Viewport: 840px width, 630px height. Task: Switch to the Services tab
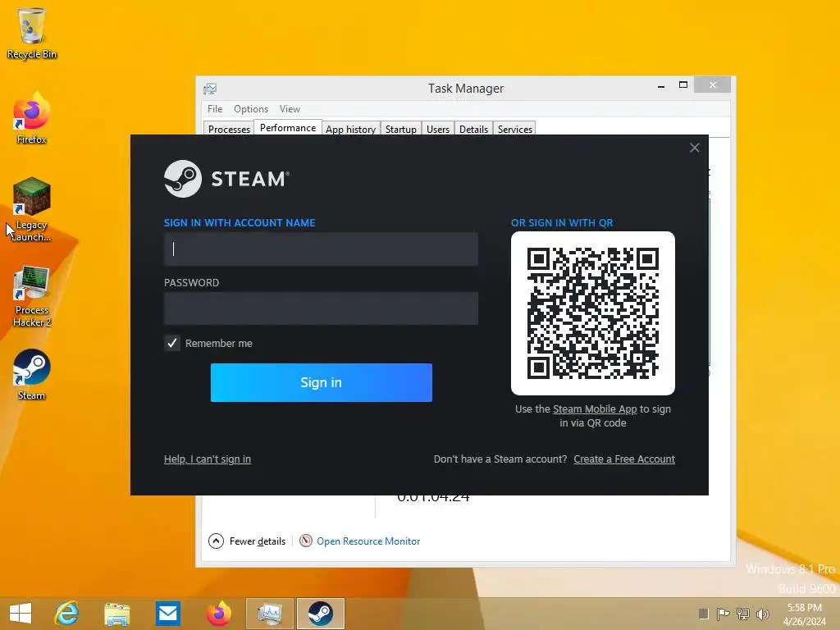point(515,129)
